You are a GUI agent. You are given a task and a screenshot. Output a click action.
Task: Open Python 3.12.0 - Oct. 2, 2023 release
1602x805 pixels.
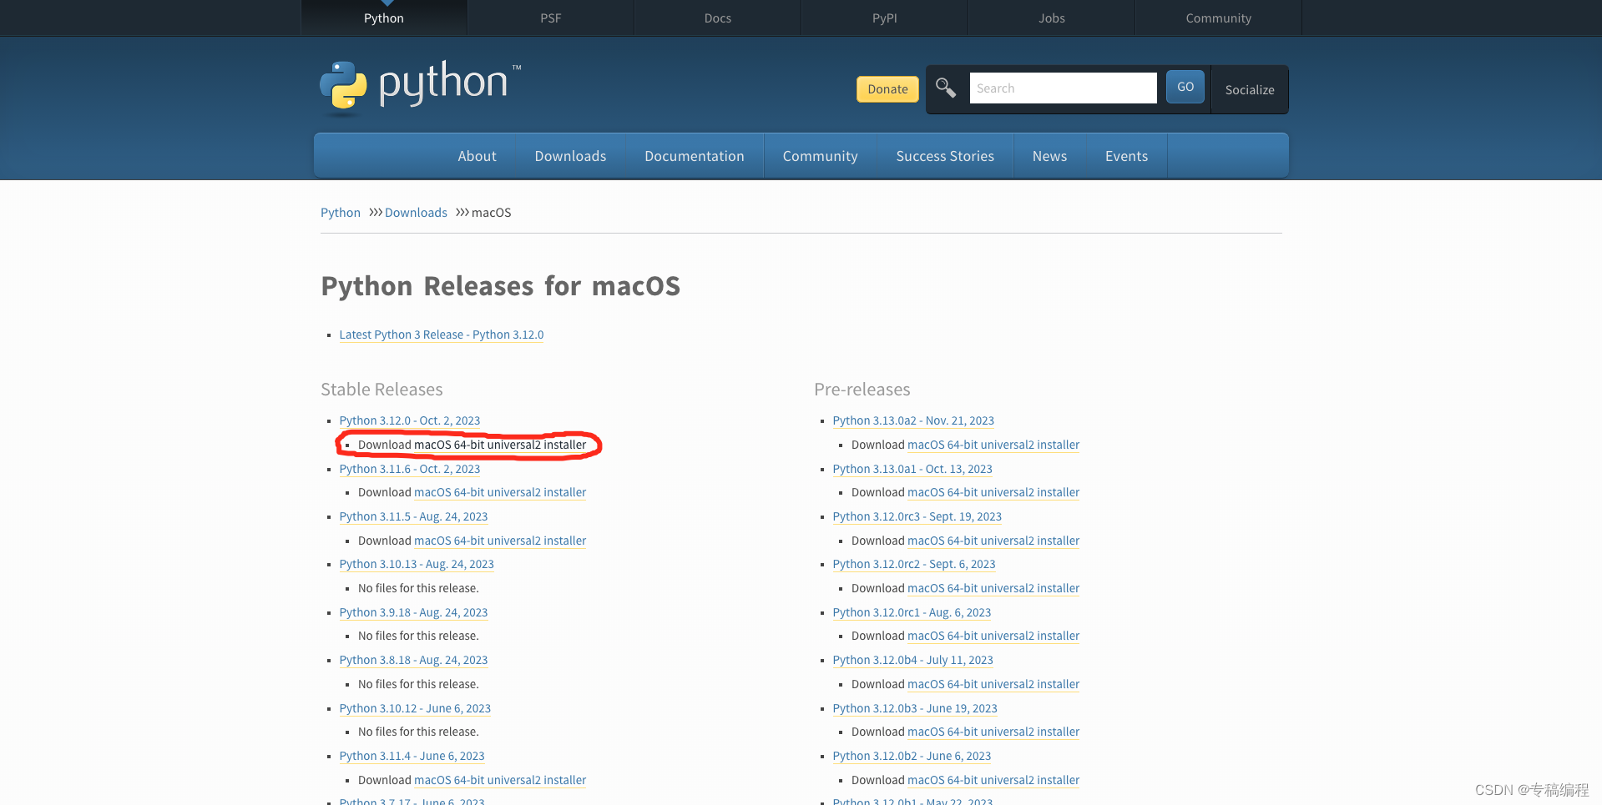[409, 420]
